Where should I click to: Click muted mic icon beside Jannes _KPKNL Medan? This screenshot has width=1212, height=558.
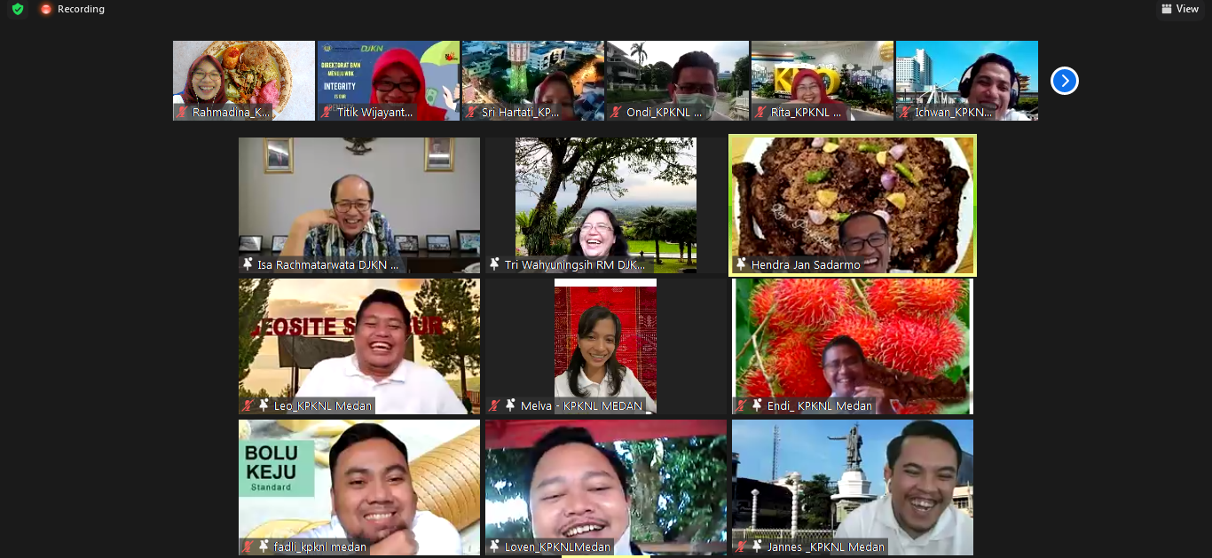point(742,546)
